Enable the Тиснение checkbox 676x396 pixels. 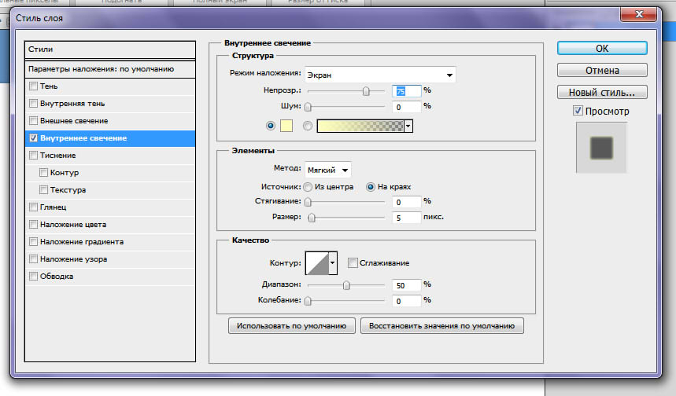[x=33, y=156]
